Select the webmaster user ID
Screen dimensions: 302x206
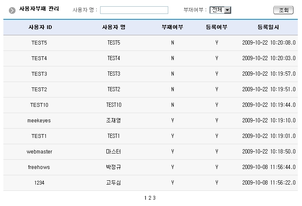click(x=39, y=152)
